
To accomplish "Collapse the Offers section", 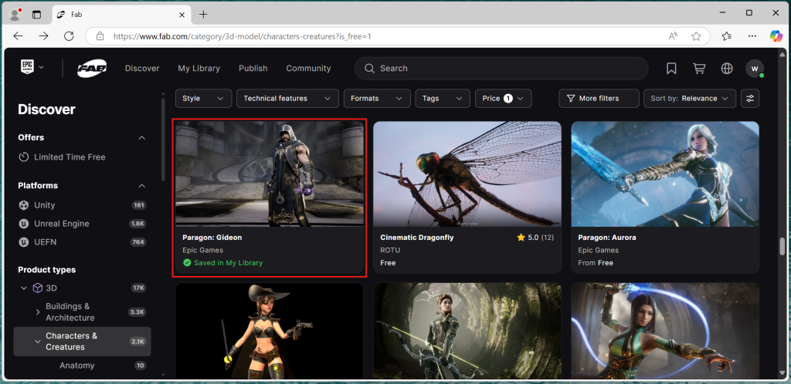I will (x=142, y=137).
